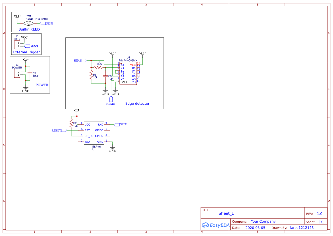Select the ESP-01 module body

94,133
